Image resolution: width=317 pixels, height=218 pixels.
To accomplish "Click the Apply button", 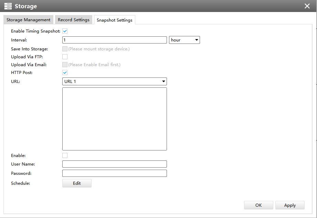I will point(290,205).
